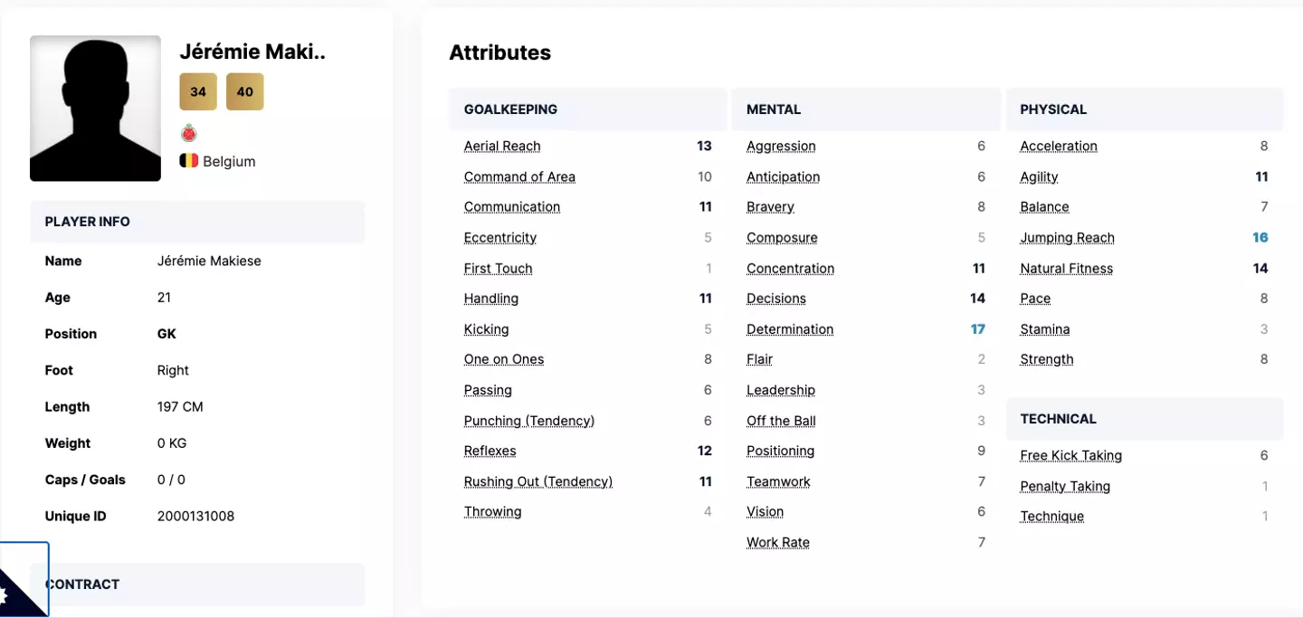Open the Aerial Reach attribute link
The height and width of the screenshot is (618, 1303).
click(502, 146)
